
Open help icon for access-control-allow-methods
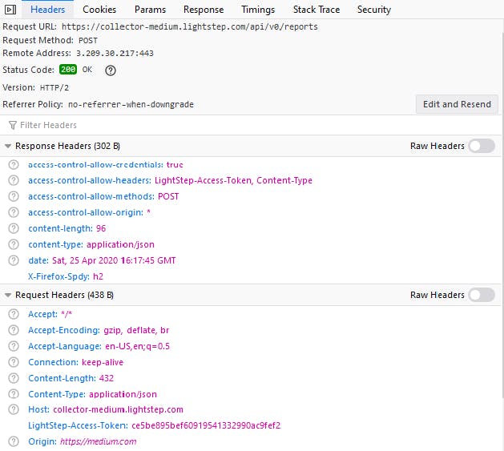[x=14, y=196]
